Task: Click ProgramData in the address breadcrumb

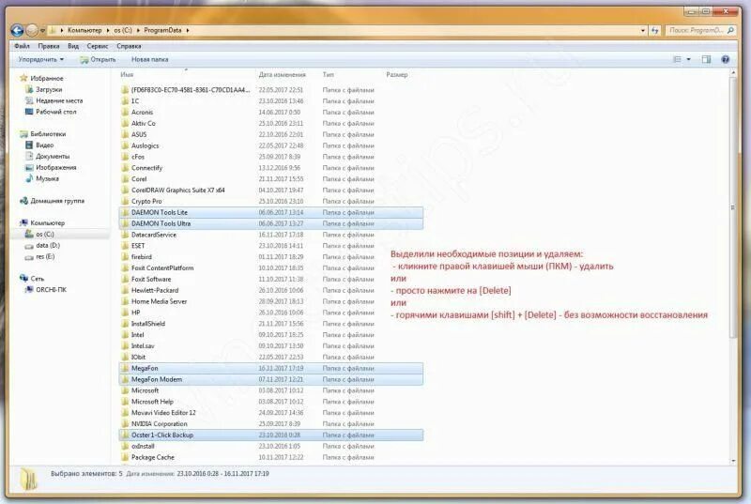Action: pyautogui.click(x=162, y=30)
